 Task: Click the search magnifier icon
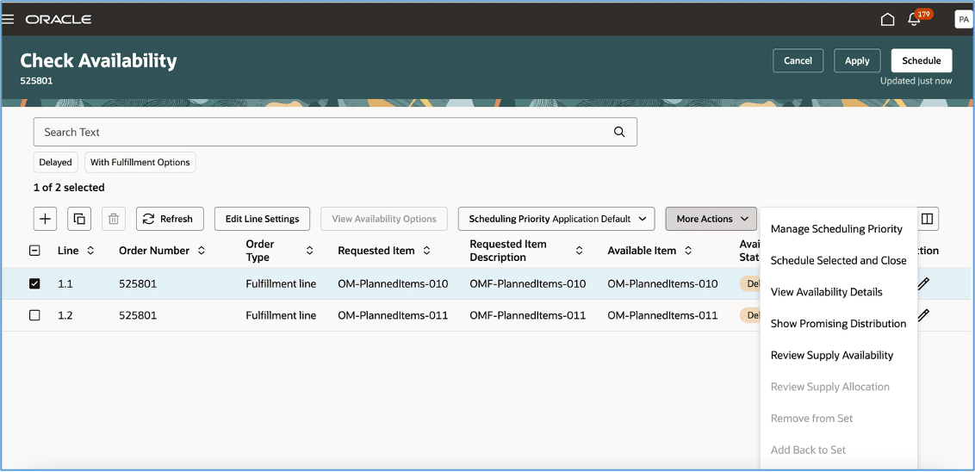coord(618,132)
